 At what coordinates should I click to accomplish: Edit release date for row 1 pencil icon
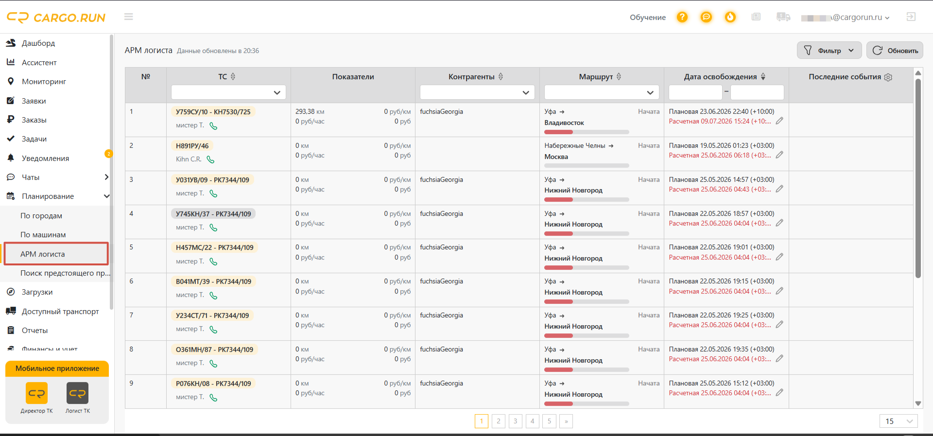coord(779,121)
